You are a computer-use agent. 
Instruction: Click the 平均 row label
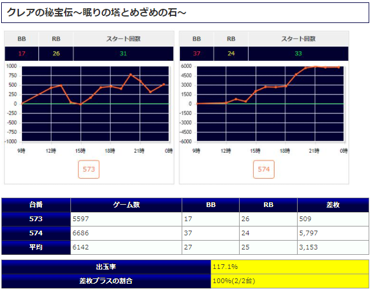point(36,248)
